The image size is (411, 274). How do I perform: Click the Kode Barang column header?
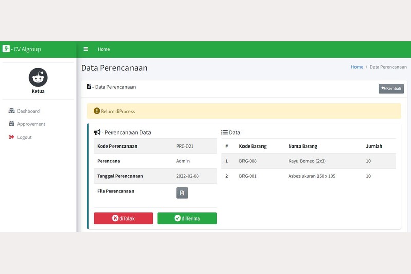253,146
